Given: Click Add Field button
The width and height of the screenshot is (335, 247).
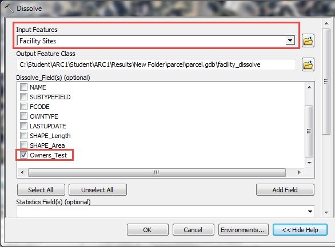Looking at the screenshot, I should 285,190.
